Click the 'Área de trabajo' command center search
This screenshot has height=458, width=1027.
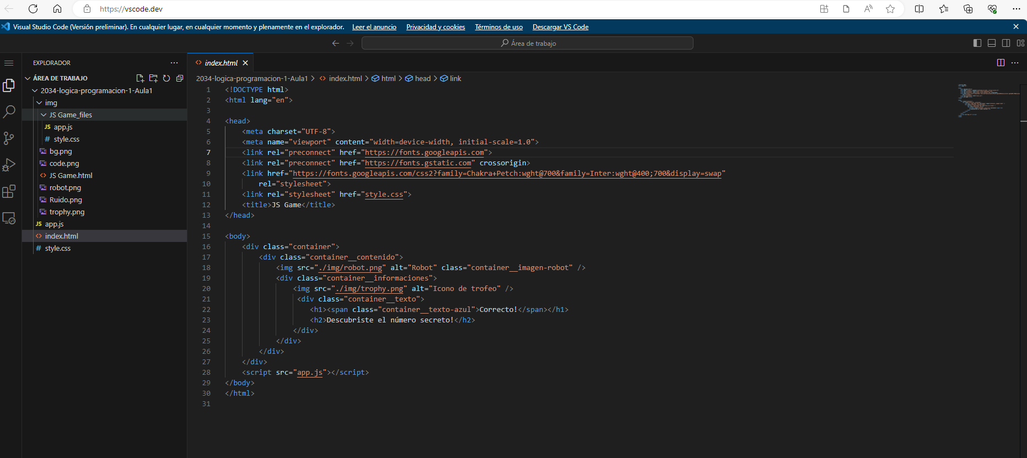point(528,43)
